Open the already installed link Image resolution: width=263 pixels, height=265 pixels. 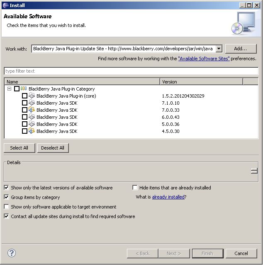point(168,197)
